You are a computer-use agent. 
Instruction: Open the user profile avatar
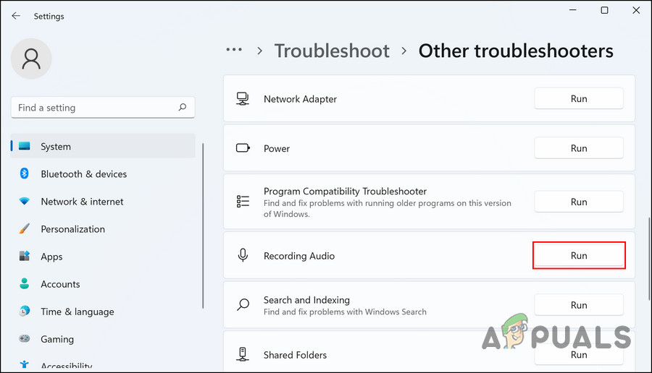click(x=31, y=59)
